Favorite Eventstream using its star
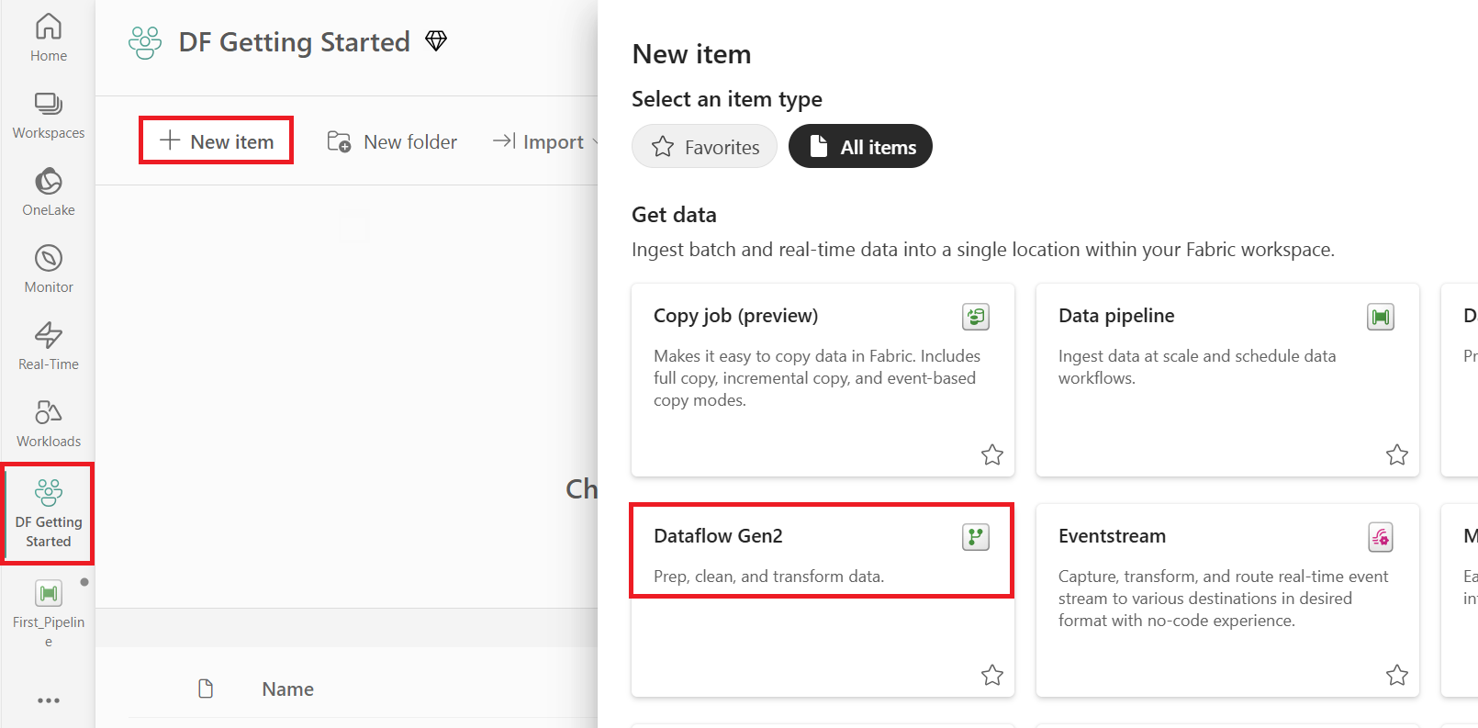1478x728 pixels. (1396, 675)
